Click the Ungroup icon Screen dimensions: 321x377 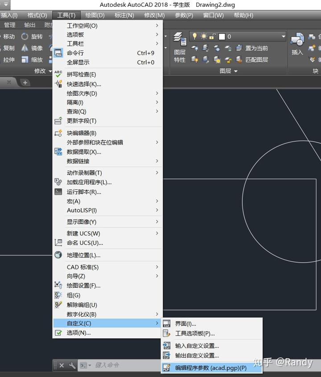tap(58, 305)
